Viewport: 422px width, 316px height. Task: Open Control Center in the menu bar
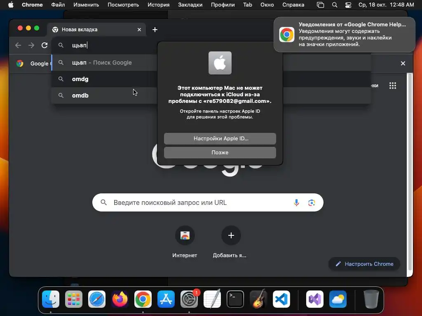coord(348,5)
